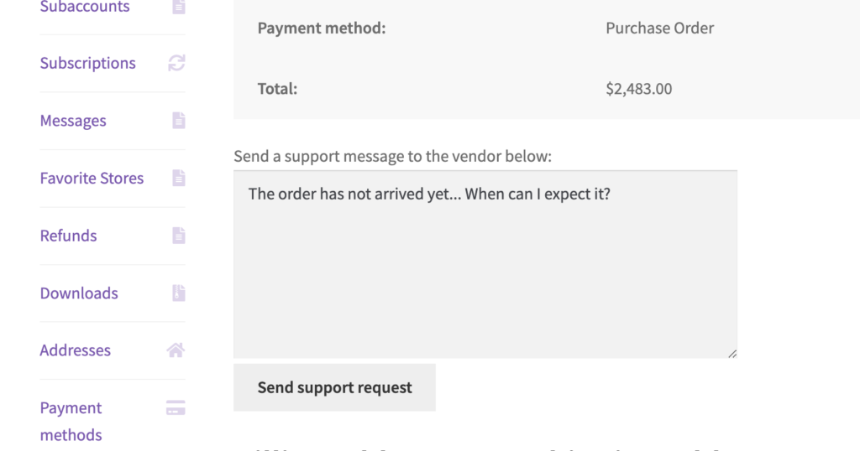Click the $2,483.00 total amount

[639, 89]
